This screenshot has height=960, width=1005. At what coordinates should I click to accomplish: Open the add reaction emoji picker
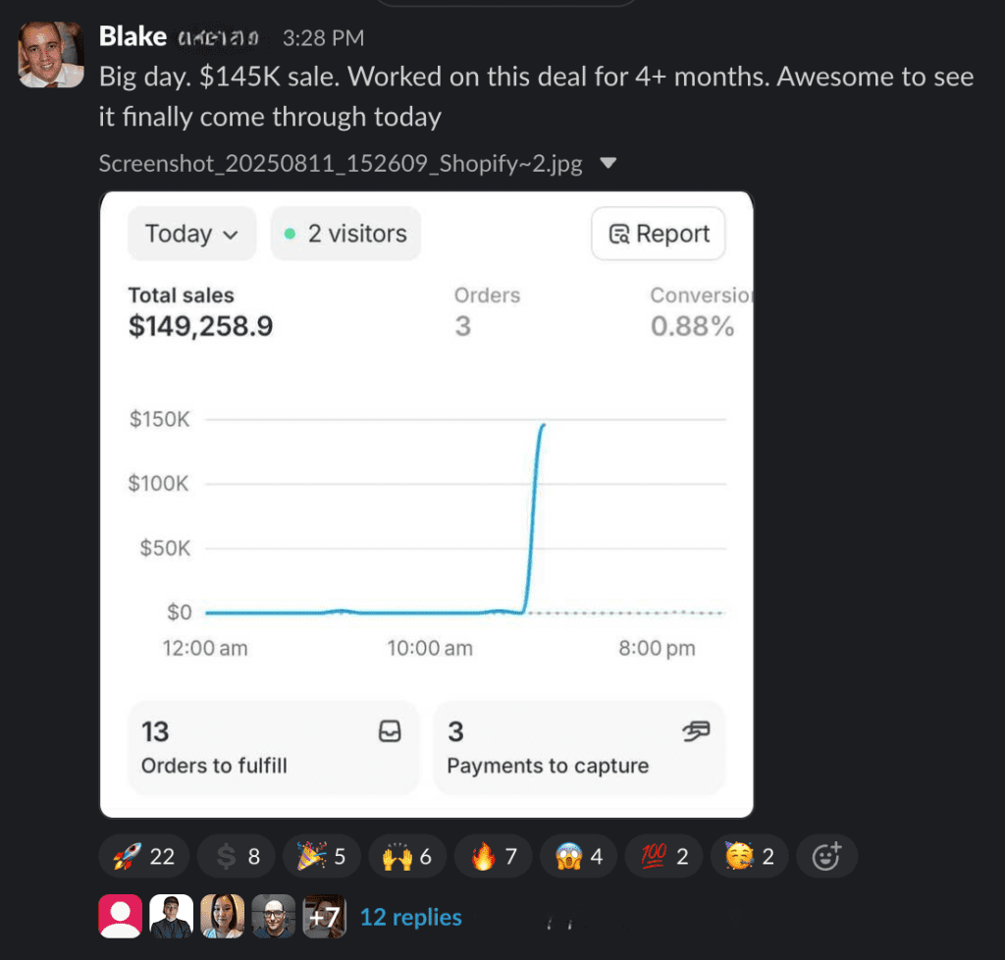[x=827, y=856]
